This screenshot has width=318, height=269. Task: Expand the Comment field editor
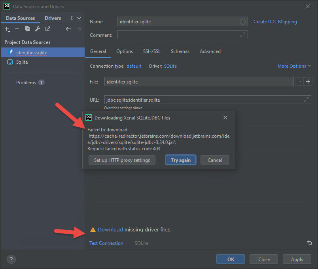(x=243, y=35)
